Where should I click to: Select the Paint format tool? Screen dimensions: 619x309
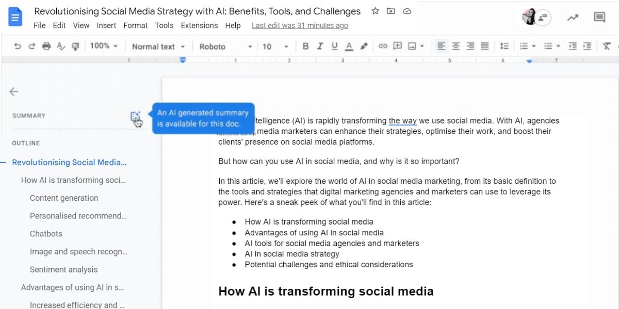point(75,46)
